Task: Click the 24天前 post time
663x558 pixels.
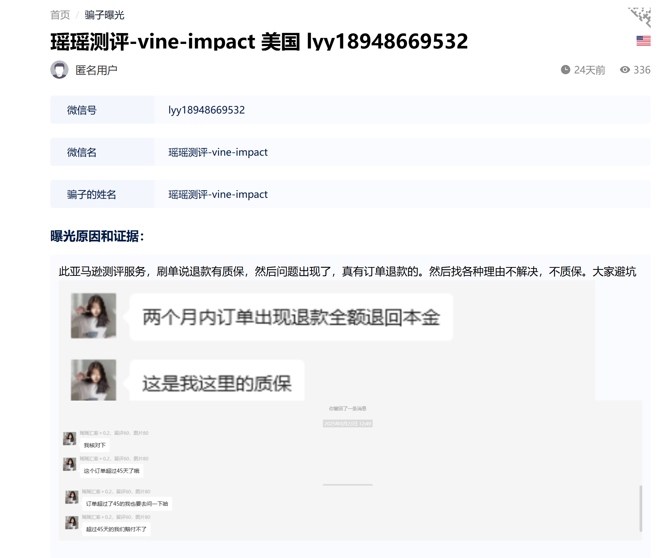Action: (x=590, y=70)
